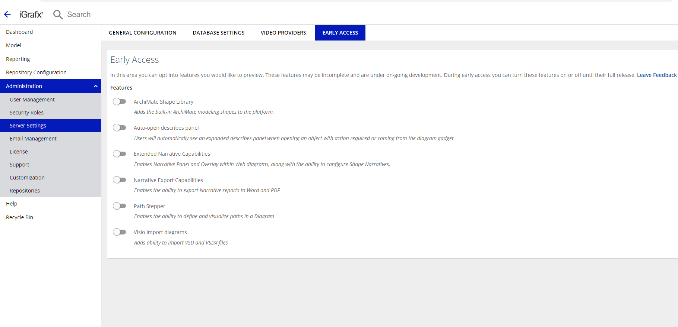Turn on Auto-open describes panel
Viewport: 678px width, 327px height.
point(120,127)
